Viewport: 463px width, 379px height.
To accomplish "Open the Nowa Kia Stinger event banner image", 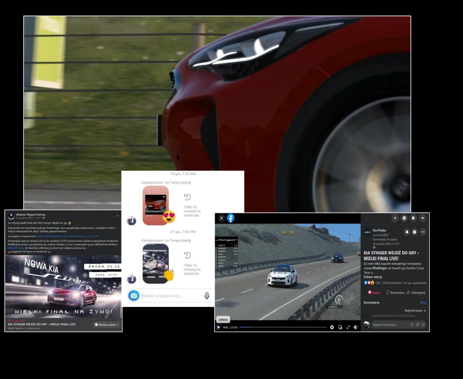I will pyautogui.click(x=63, y=286).
